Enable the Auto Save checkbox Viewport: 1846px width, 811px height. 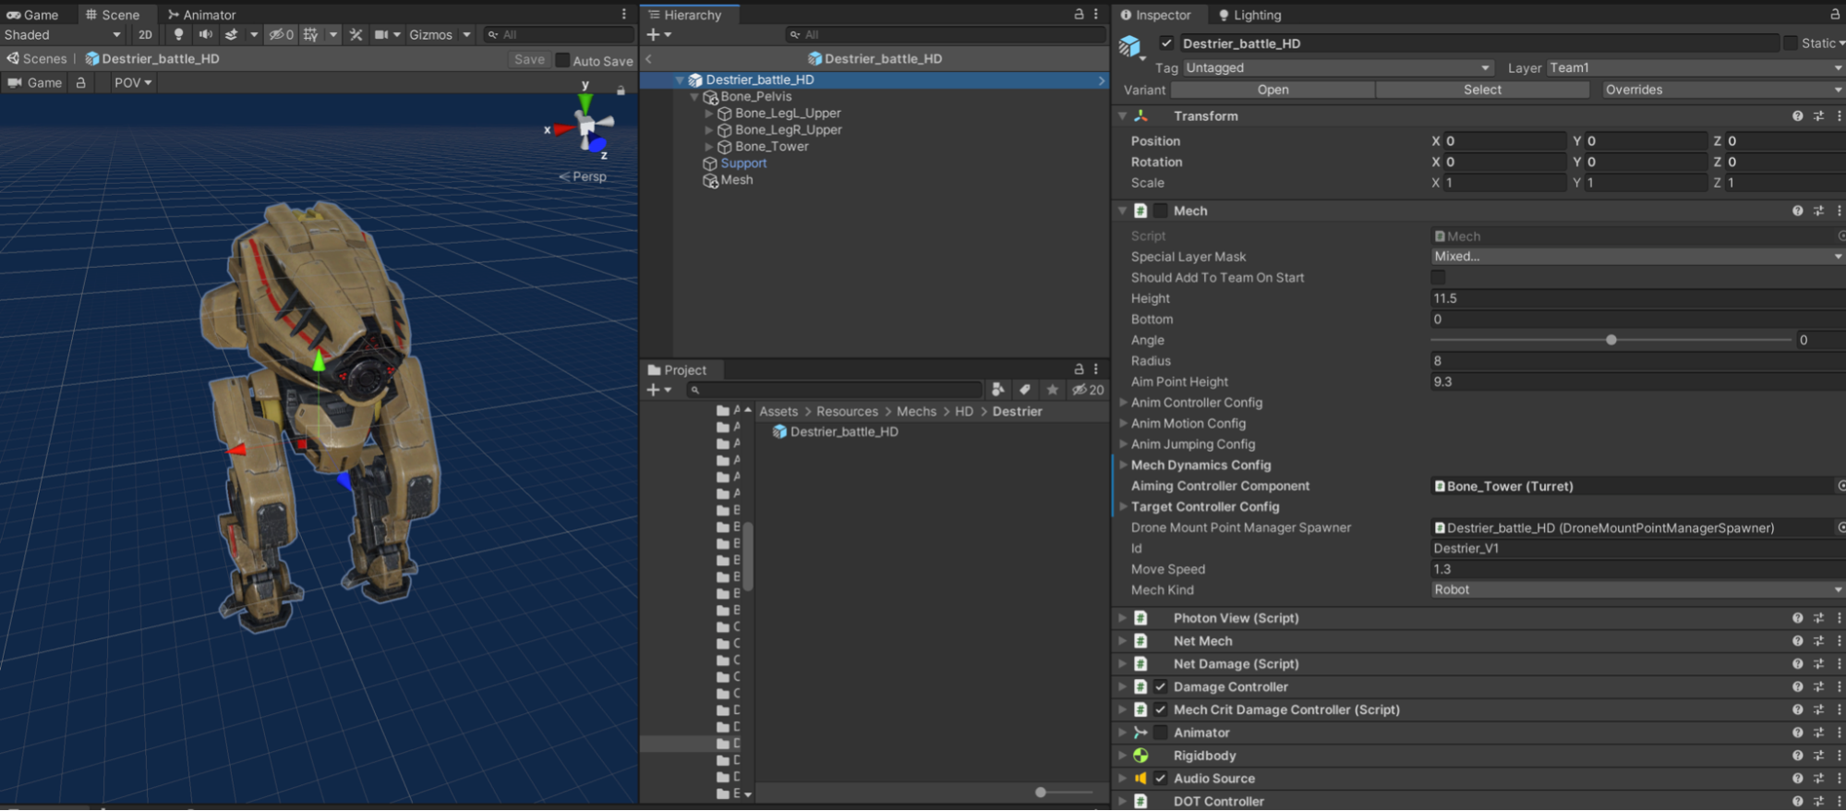click(562, 61)
